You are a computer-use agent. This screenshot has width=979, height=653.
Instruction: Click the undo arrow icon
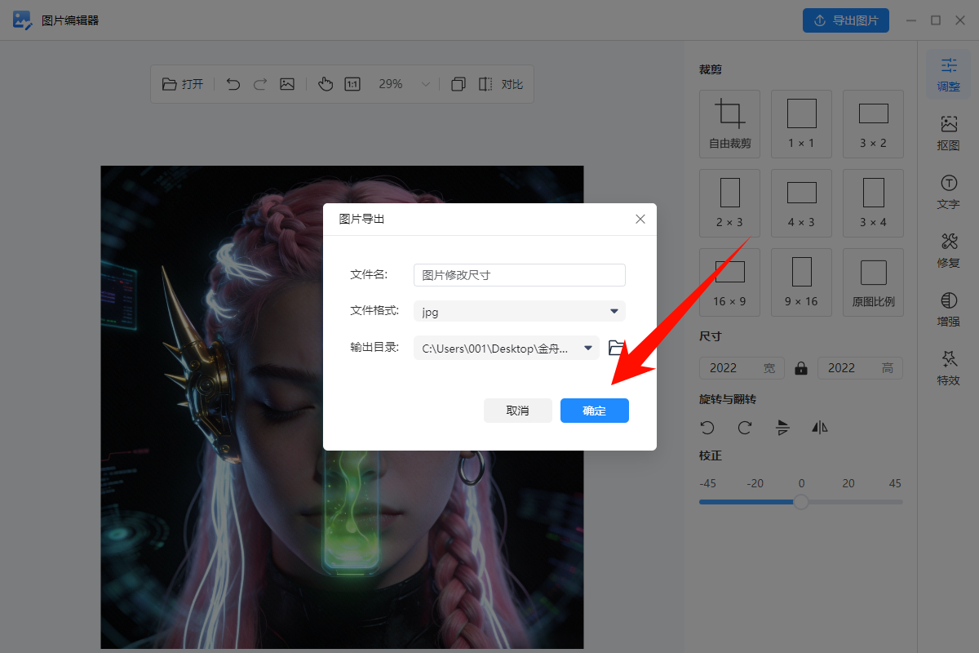coord(233,83)
